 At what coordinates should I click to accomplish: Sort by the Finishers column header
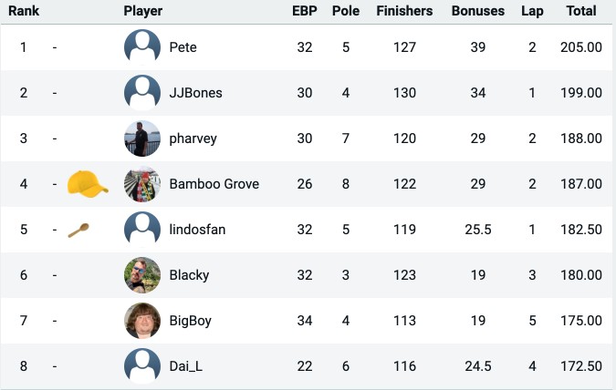point(404,11)
